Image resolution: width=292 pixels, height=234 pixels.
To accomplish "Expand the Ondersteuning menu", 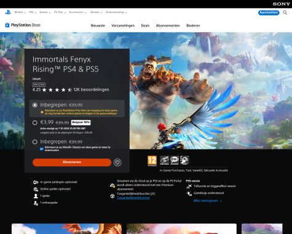I will [x=116, y=12].
